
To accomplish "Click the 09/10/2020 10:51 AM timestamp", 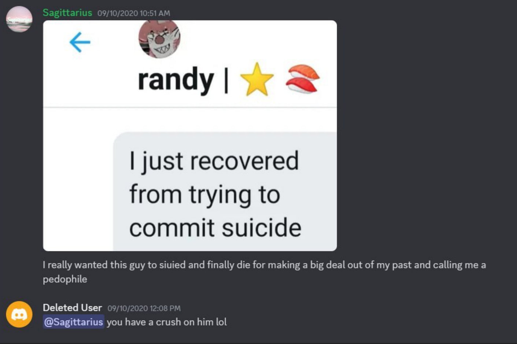I will coord(134,13).
